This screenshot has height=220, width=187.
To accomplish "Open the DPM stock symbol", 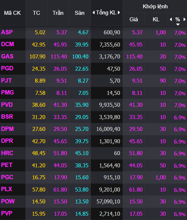I will pyautogui.click(x=8, y=129).
